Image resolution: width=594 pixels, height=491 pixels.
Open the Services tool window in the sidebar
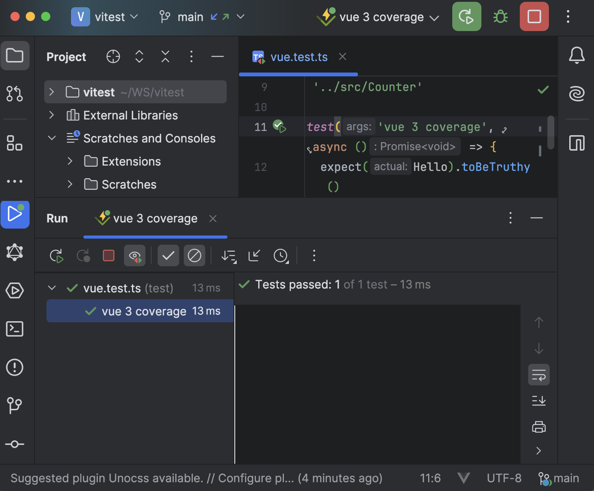15,291
